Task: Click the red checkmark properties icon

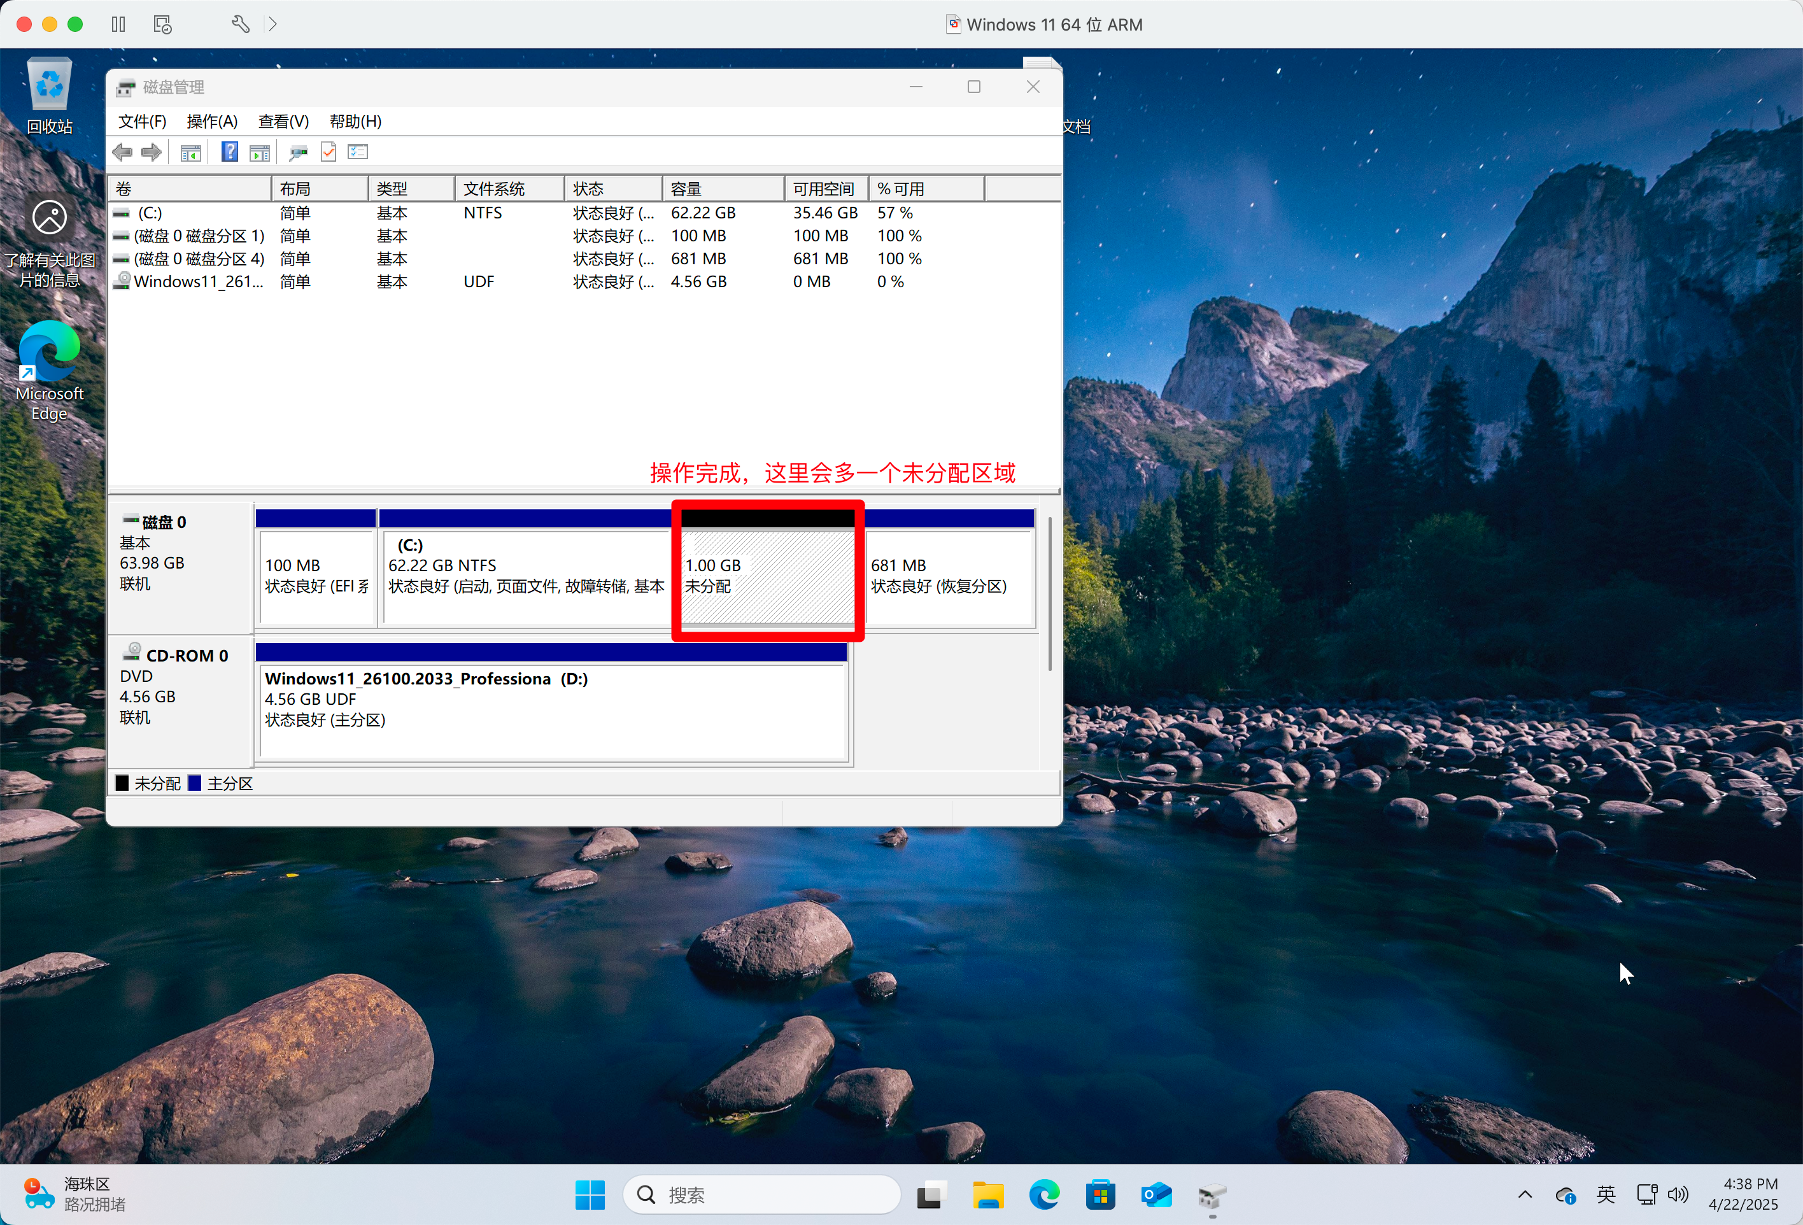Action: coord(328,153)
